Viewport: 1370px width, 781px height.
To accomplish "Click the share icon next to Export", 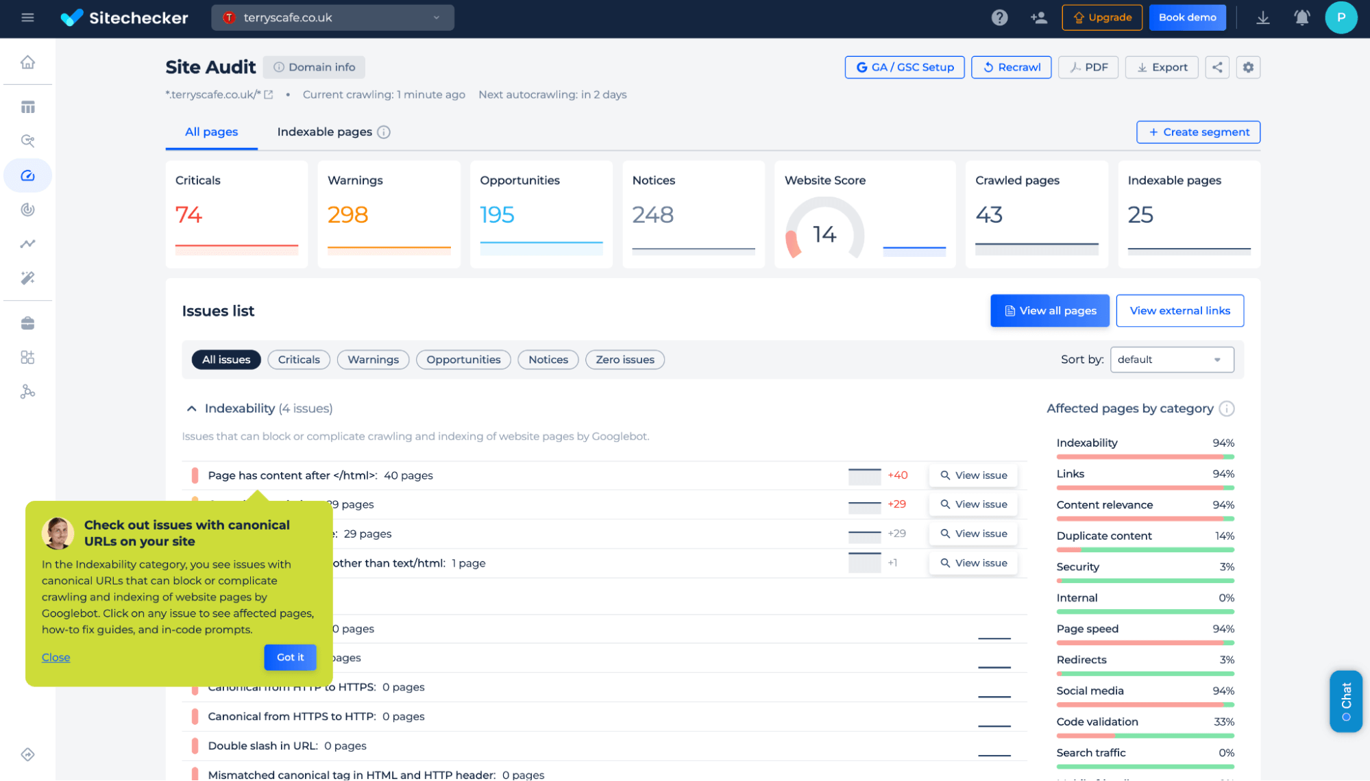I will (1216, 67).
